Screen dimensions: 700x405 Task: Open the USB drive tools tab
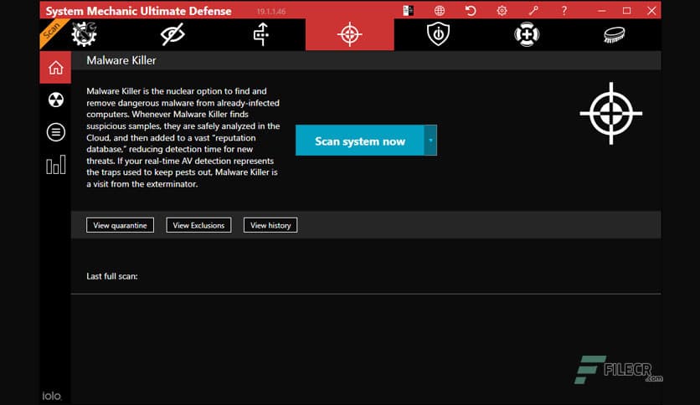pyautogui.click(x=261, y=34)
